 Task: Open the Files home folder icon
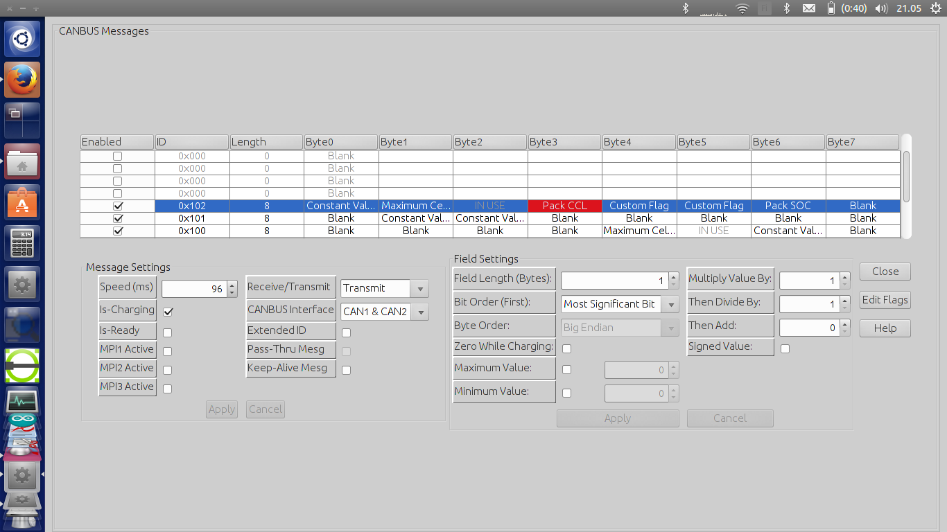click(22, 161)
